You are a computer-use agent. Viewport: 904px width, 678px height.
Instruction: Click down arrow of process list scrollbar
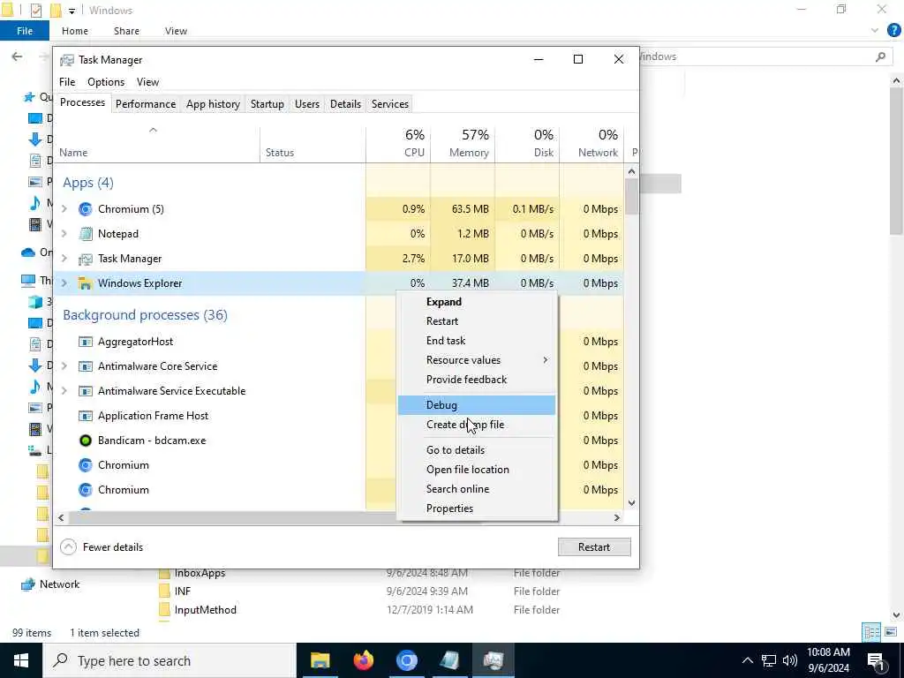pyautogui.click(x=631, y=503)
